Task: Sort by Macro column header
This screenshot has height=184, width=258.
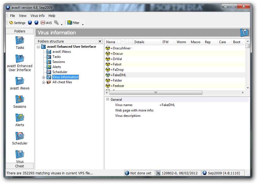Action: (x=196, y=42)
